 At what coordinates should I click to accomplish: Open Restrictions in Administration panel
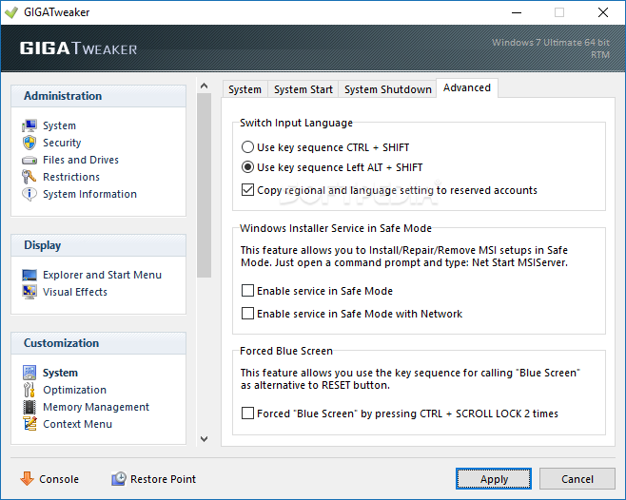coord(71,177)
